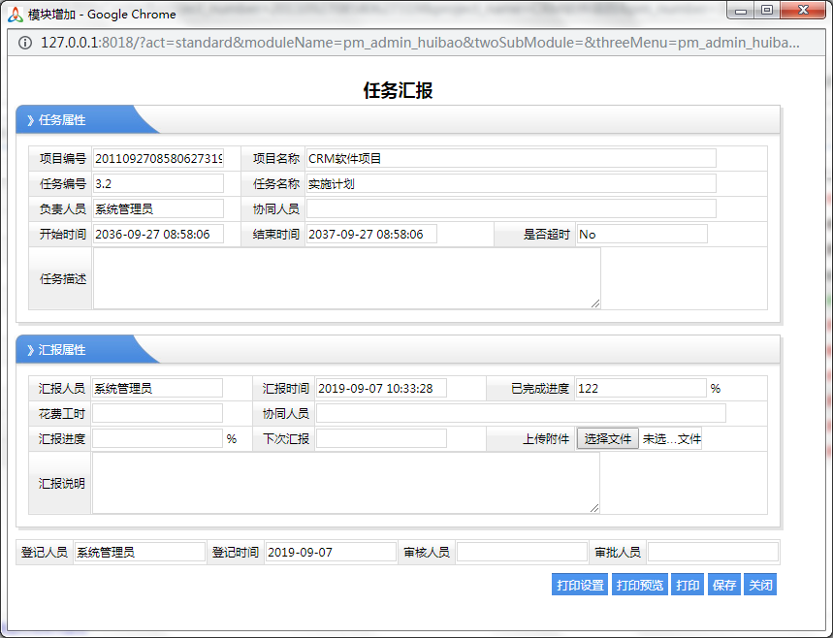Click into the 汇报说明 text area
833x638 pixels.
tap(345, 482)
